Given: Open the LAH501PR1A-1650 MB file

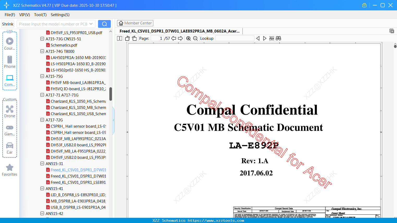Looking at the screenshot, I should pos(76,58).
